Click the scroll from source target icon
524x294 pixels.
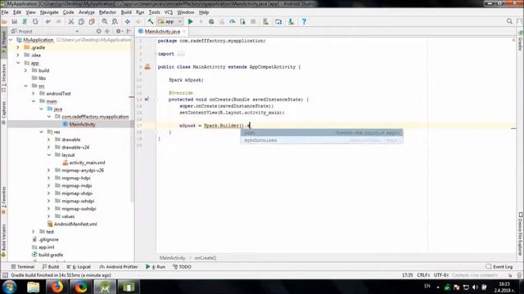click(98, 31)
